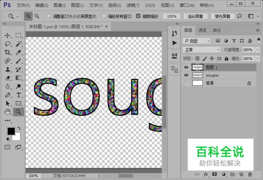This screenshot has height=180, width=263.
Task: Open the Actions panel play icon
Action: click(x=174, y=43)
